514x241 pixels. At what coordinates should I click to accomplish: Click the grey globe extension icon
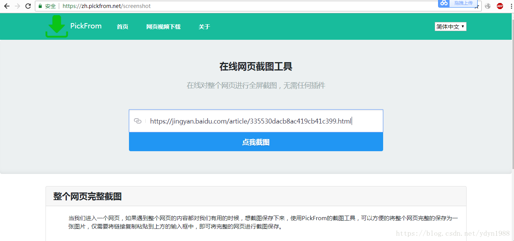(x=488, y=6)
